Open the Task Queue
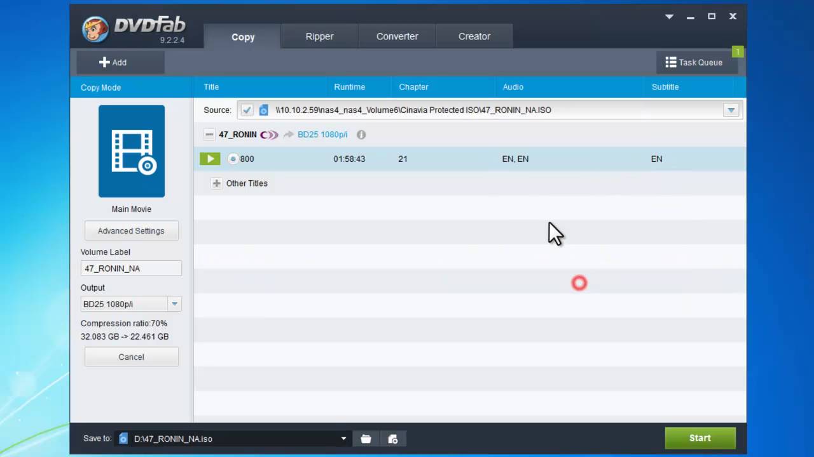Viewport: 814px width, 457px height. 696,62
